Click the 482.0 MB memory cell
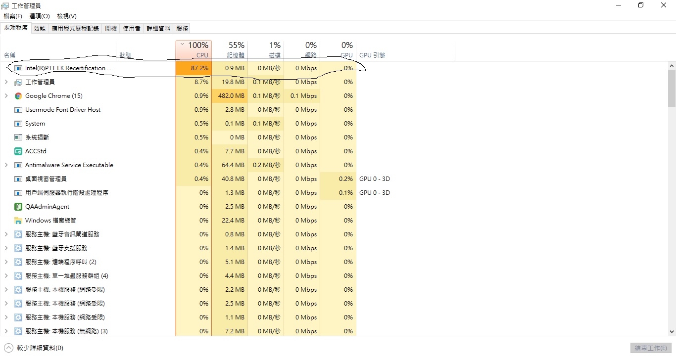 (230, 96)
